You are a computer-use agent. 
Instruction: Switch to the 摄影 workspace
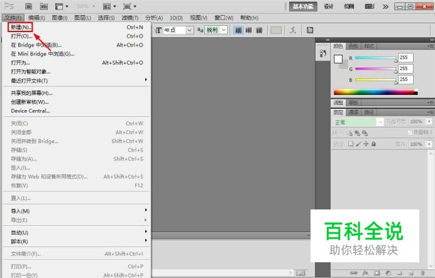(369, 6)
